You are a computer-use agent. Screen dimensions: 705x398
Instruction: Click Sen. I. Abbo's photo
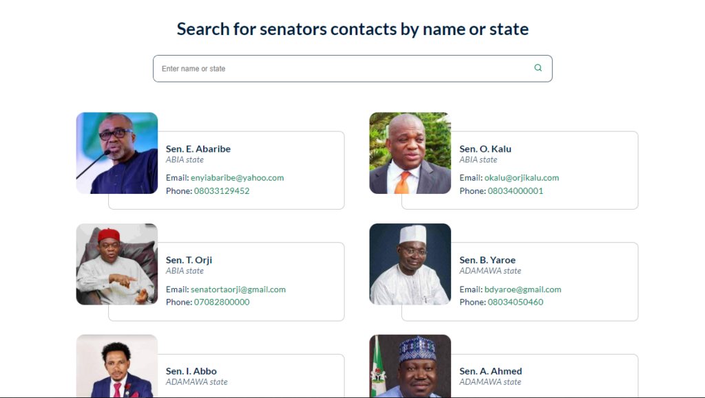(116, 366)
